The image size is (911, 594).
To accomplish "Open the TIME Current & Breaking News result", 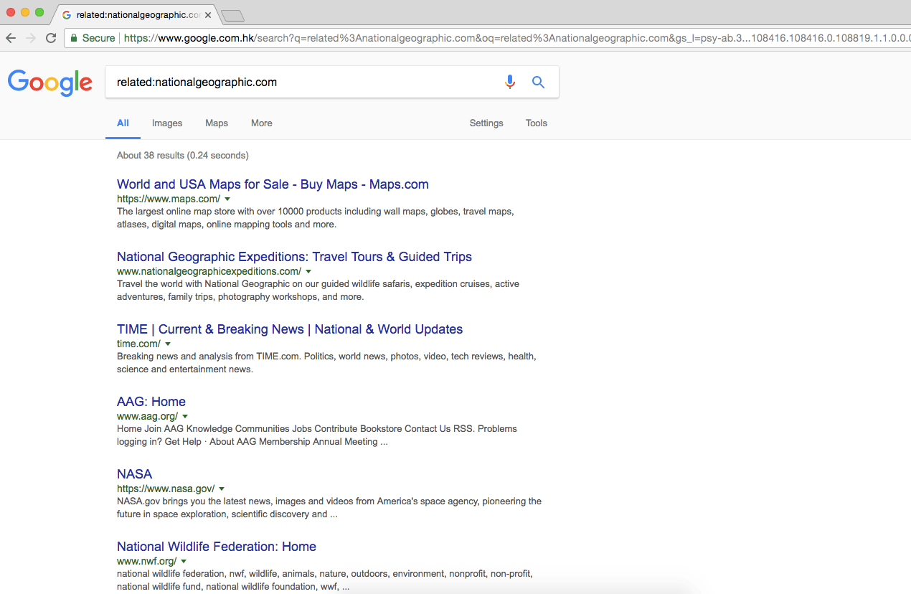I will (x=290, y=329).
